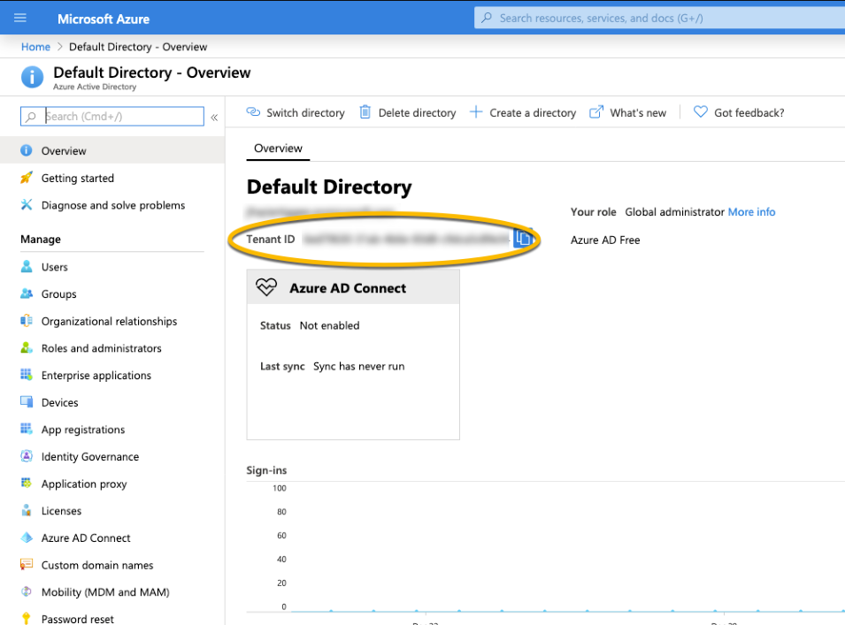Click the Custom domain names icon
This screenshot has width=845, height=625.
coord(27,565)
